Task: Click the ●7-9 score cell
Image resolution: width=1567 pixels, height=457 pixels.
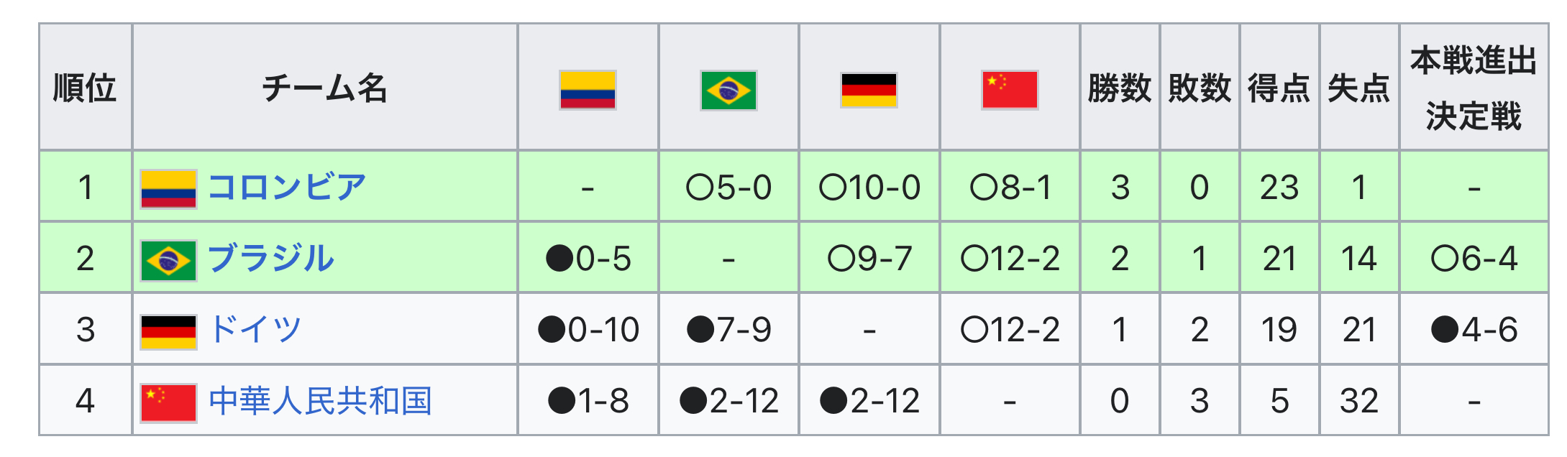Action: tap(728, 330)
